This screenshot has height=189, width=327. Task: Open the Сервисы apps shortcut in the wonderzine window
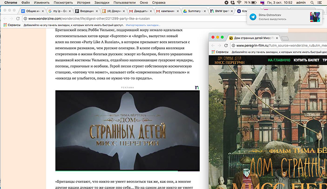click(x=12, y=25)
